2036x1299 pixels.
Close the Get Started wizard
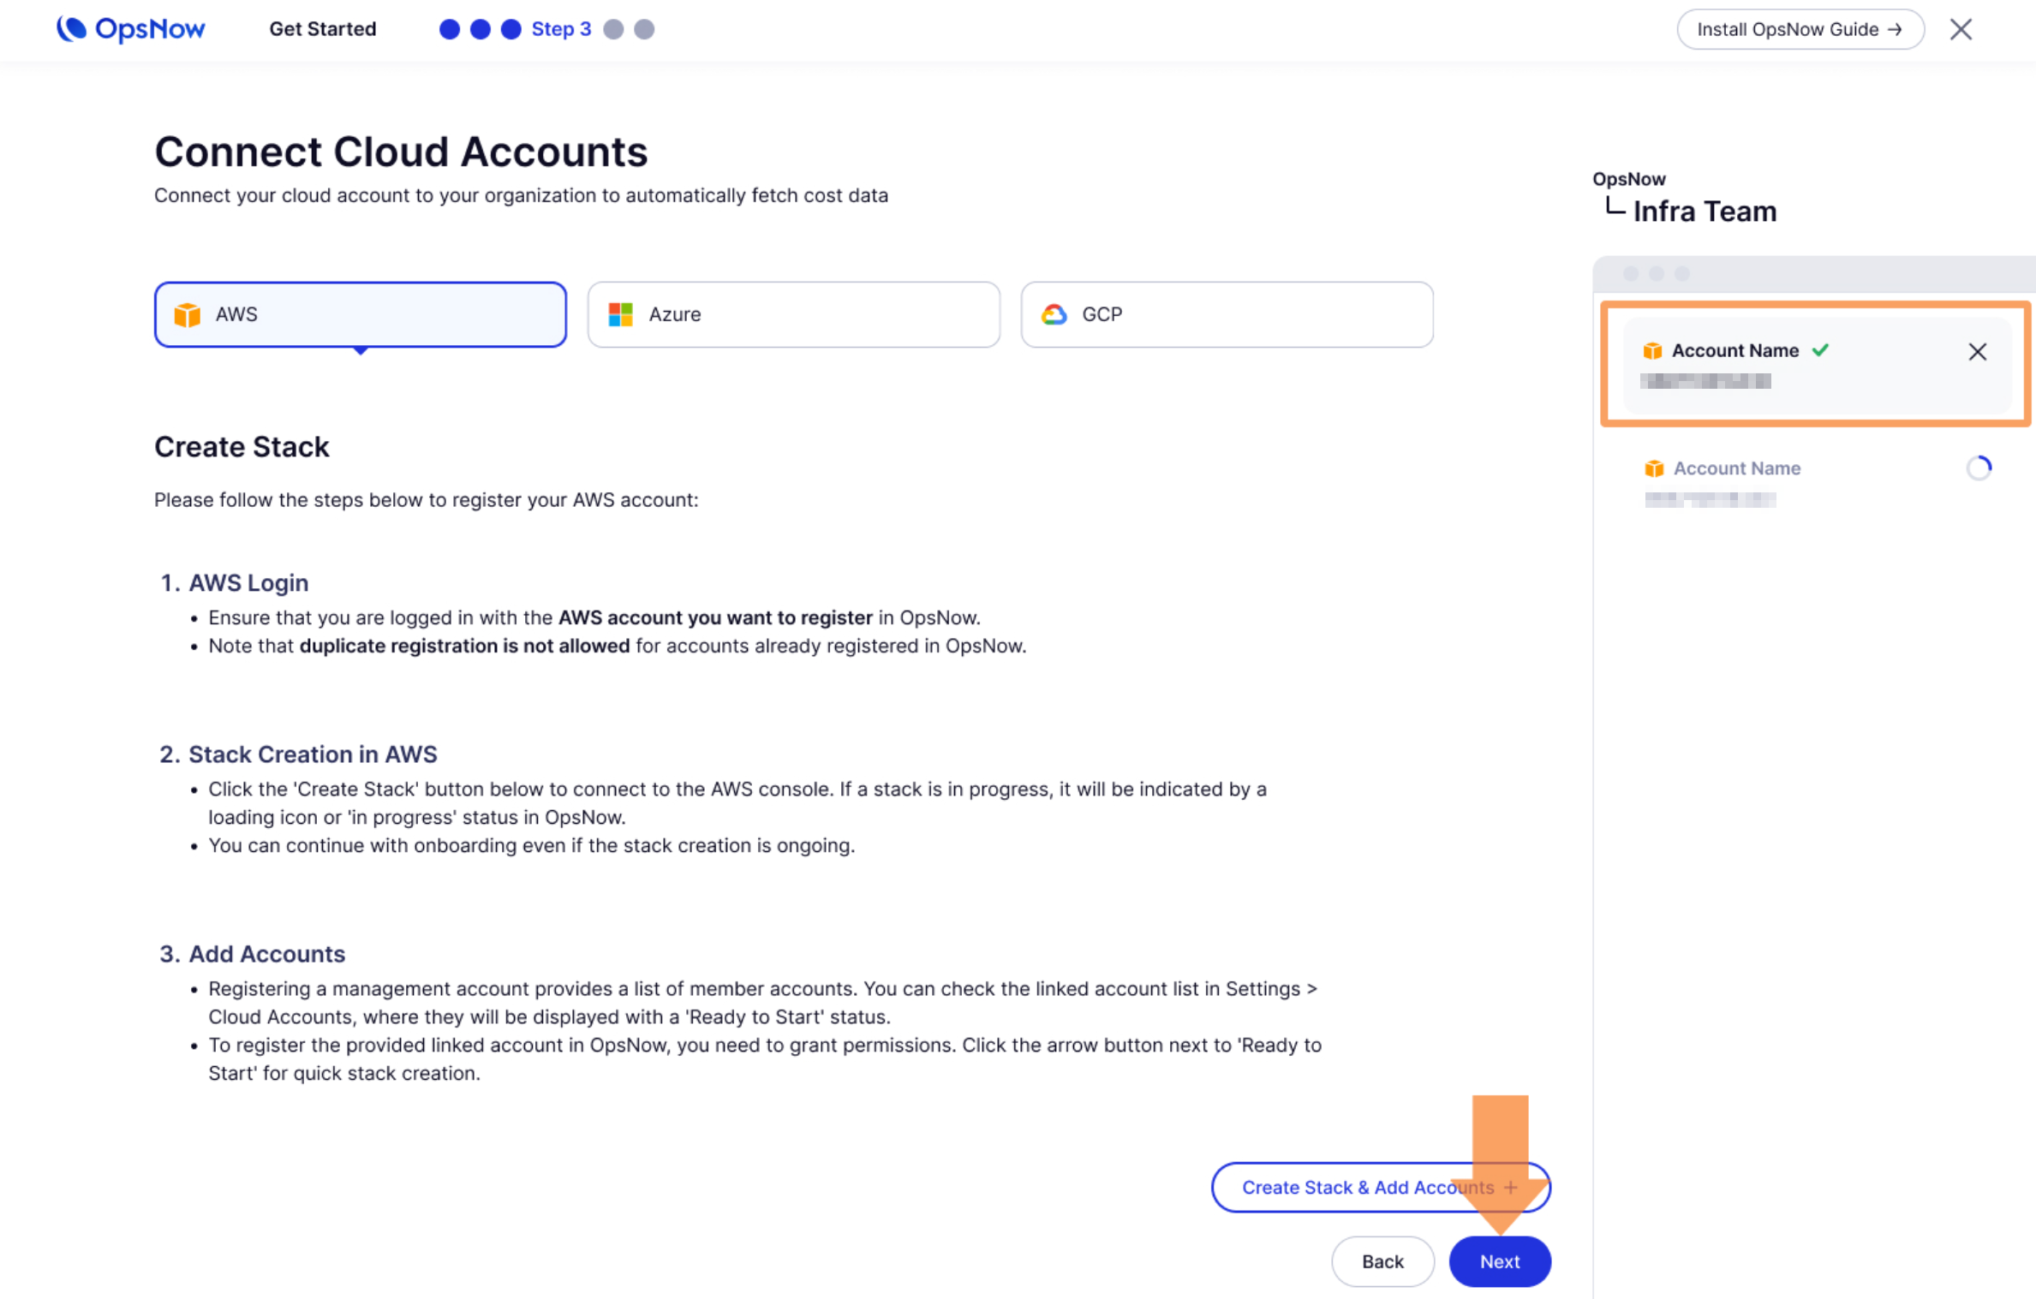click(x=1960, y=29)
